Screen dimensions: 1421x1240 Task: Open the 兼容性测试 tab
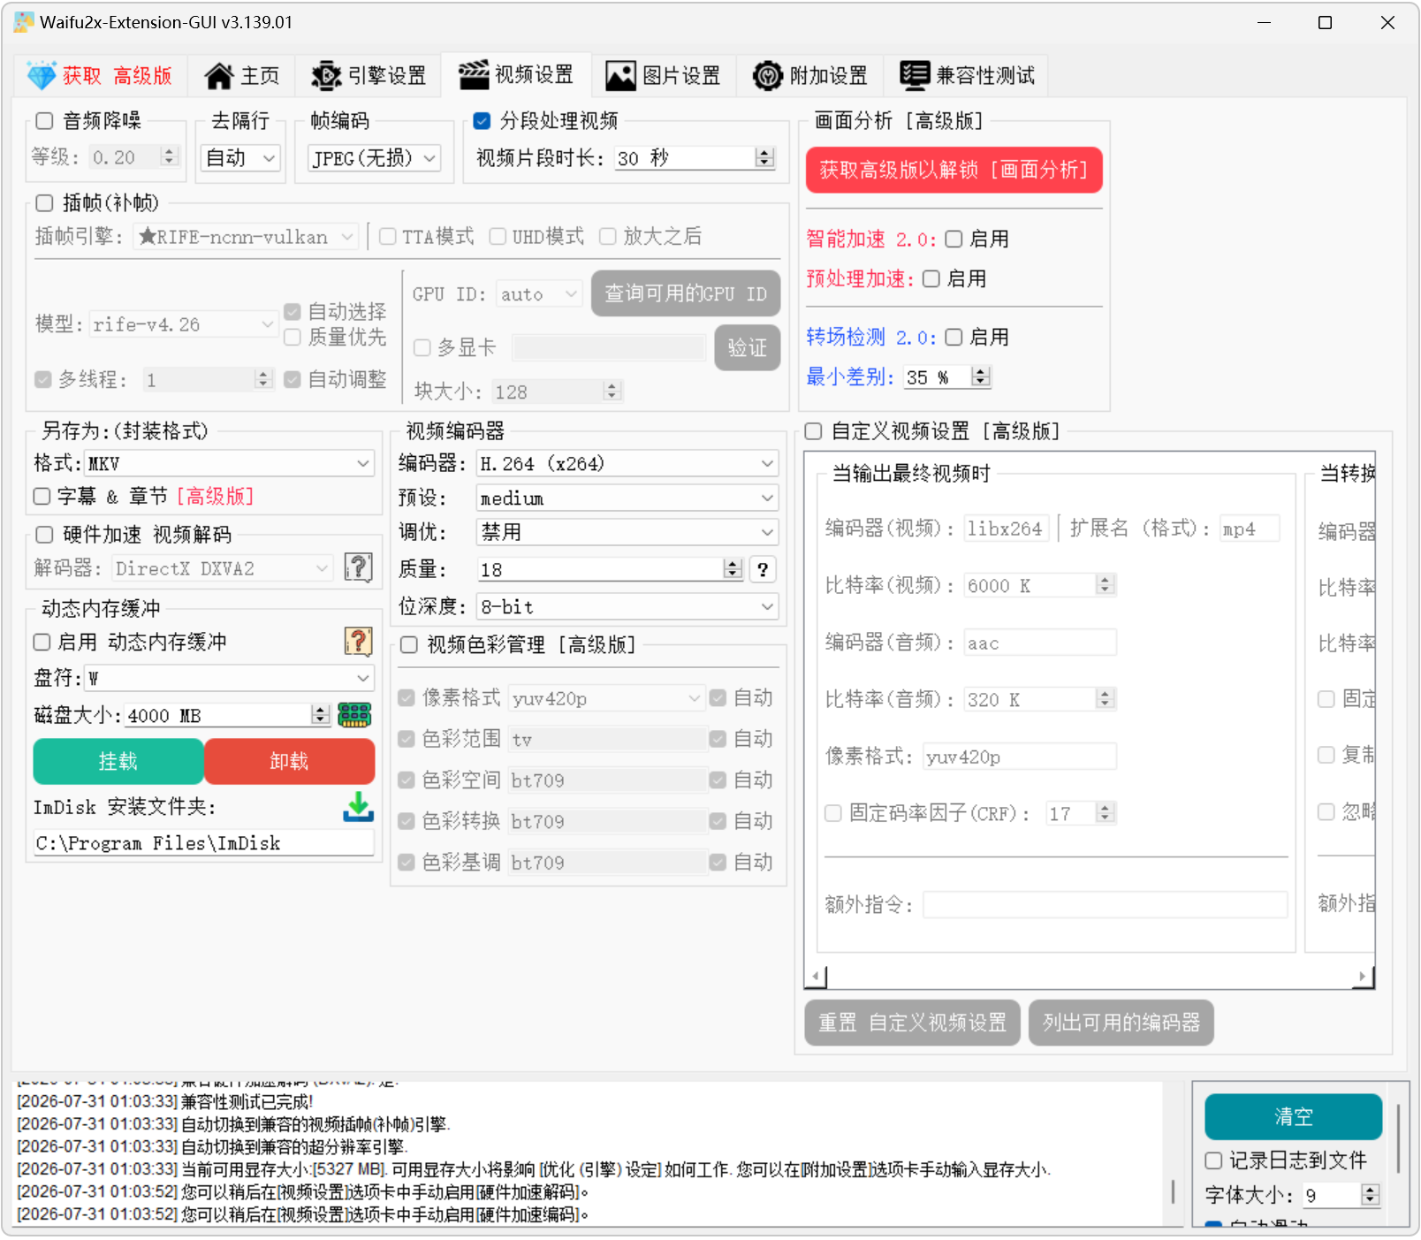point(968,75)
